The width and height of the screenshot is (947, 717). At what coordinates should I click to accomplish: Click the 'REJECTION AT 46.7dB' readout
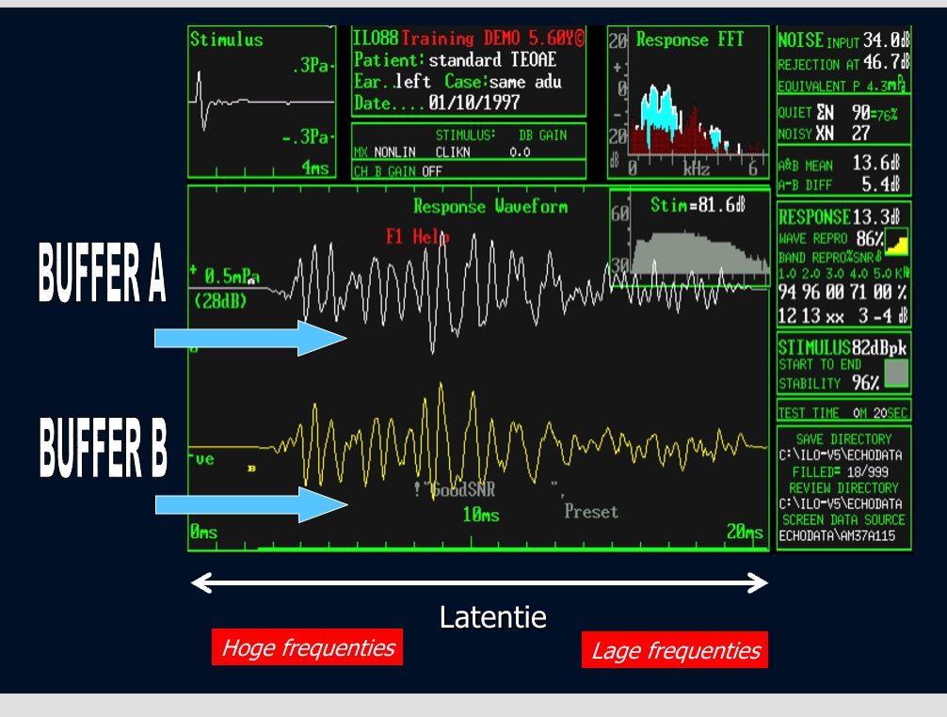tap(843, 63)
